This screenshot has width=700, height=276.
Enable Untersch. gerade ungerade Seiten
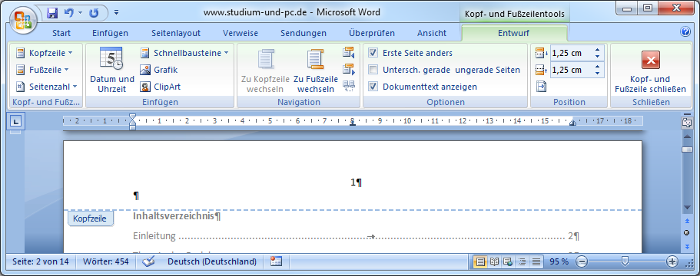click(x=373, y=70)
